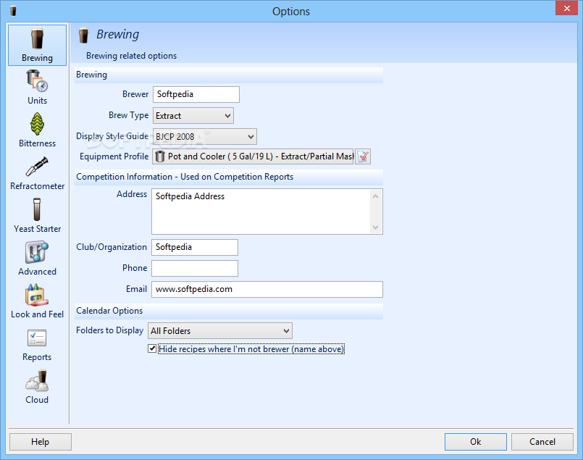Select the Reports label in sidebar

click(37, 357)
